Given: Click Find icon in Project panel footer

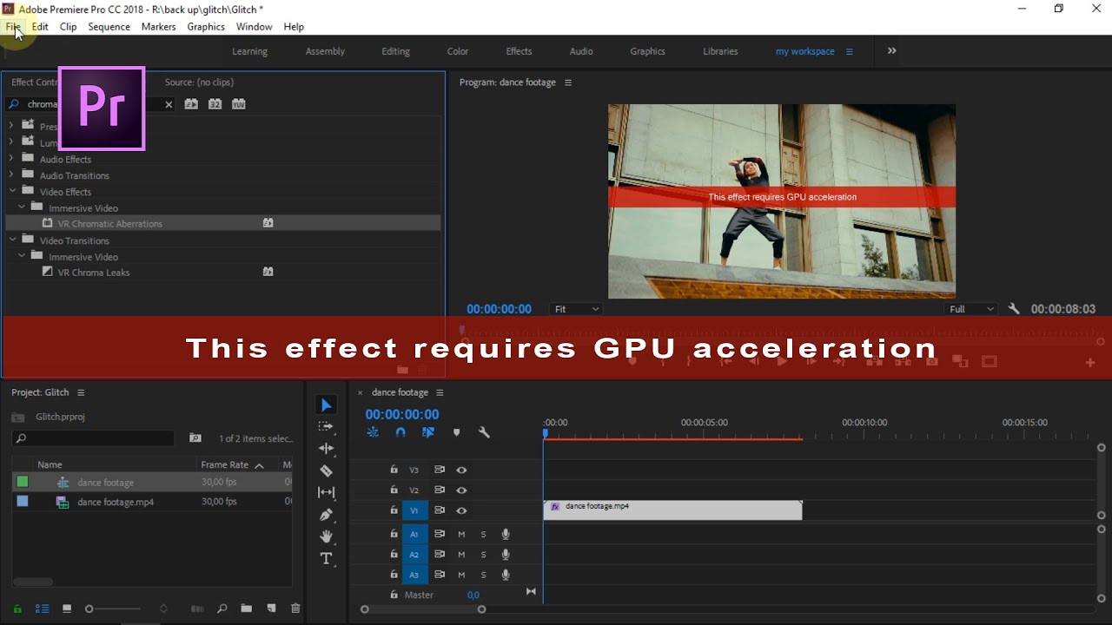Looking at the screenshot, I should click(x=222, y=609).
